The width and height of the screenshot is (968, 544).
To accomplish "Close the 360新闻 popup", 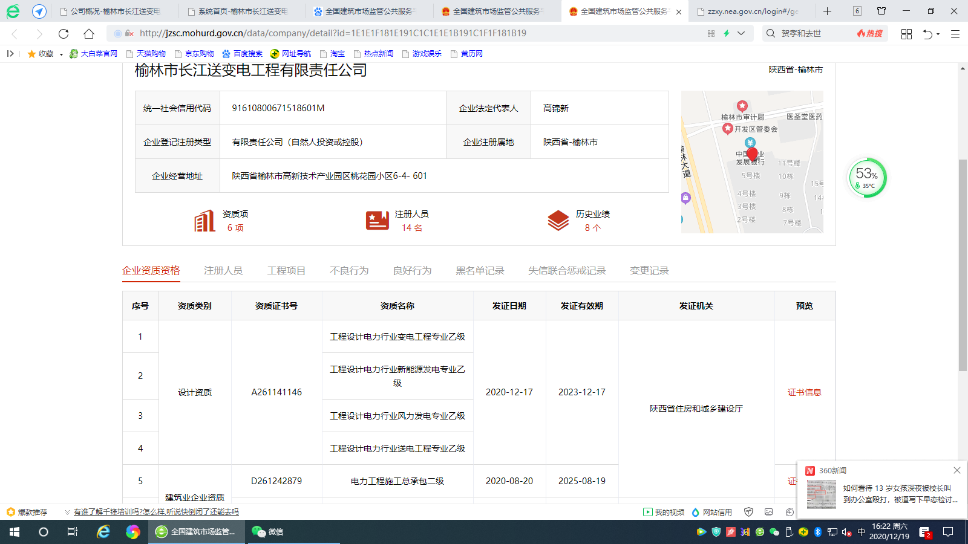I will pyautogui.click(x=957, y=470).
